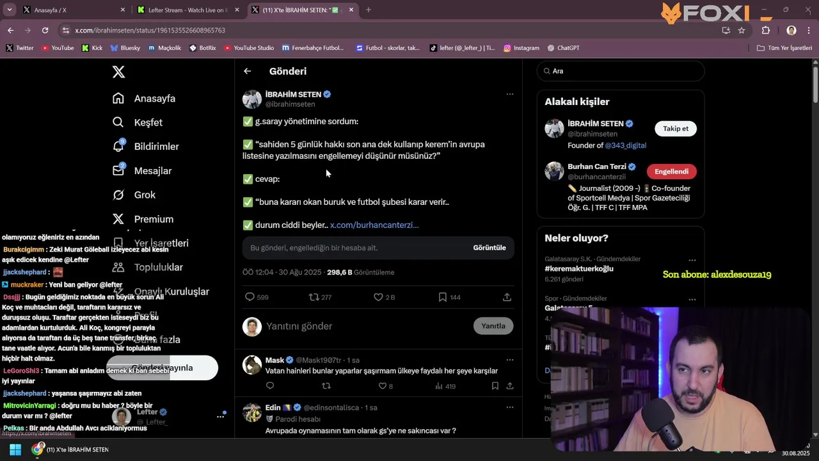Open options for #keremaktuerkoğlu trend
The width and height of the screenshot is (819, 461).
click(692, 260)
